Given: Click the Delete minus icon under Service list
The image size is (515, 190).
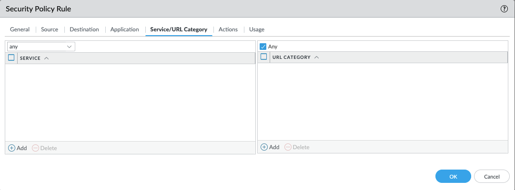Looking at the screenshot, I should tap(36, 148).
